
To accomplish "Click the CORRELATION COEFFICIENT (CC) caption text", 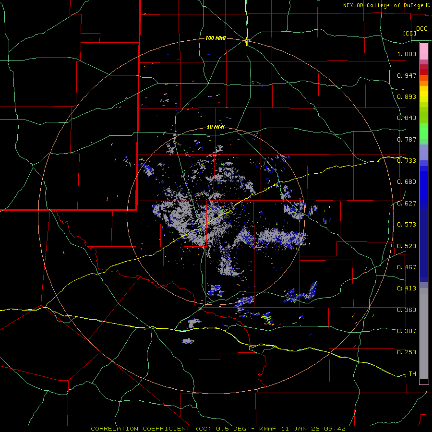I will click(x=151, y=429).
